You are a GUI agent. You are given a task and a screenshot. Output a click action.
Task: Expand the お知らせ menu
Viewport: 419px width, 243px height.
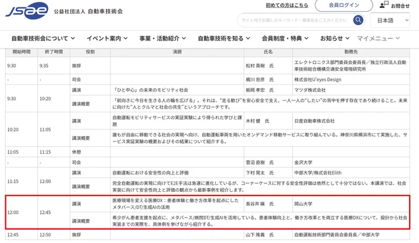pyautogui.click(x=335, y=38)
